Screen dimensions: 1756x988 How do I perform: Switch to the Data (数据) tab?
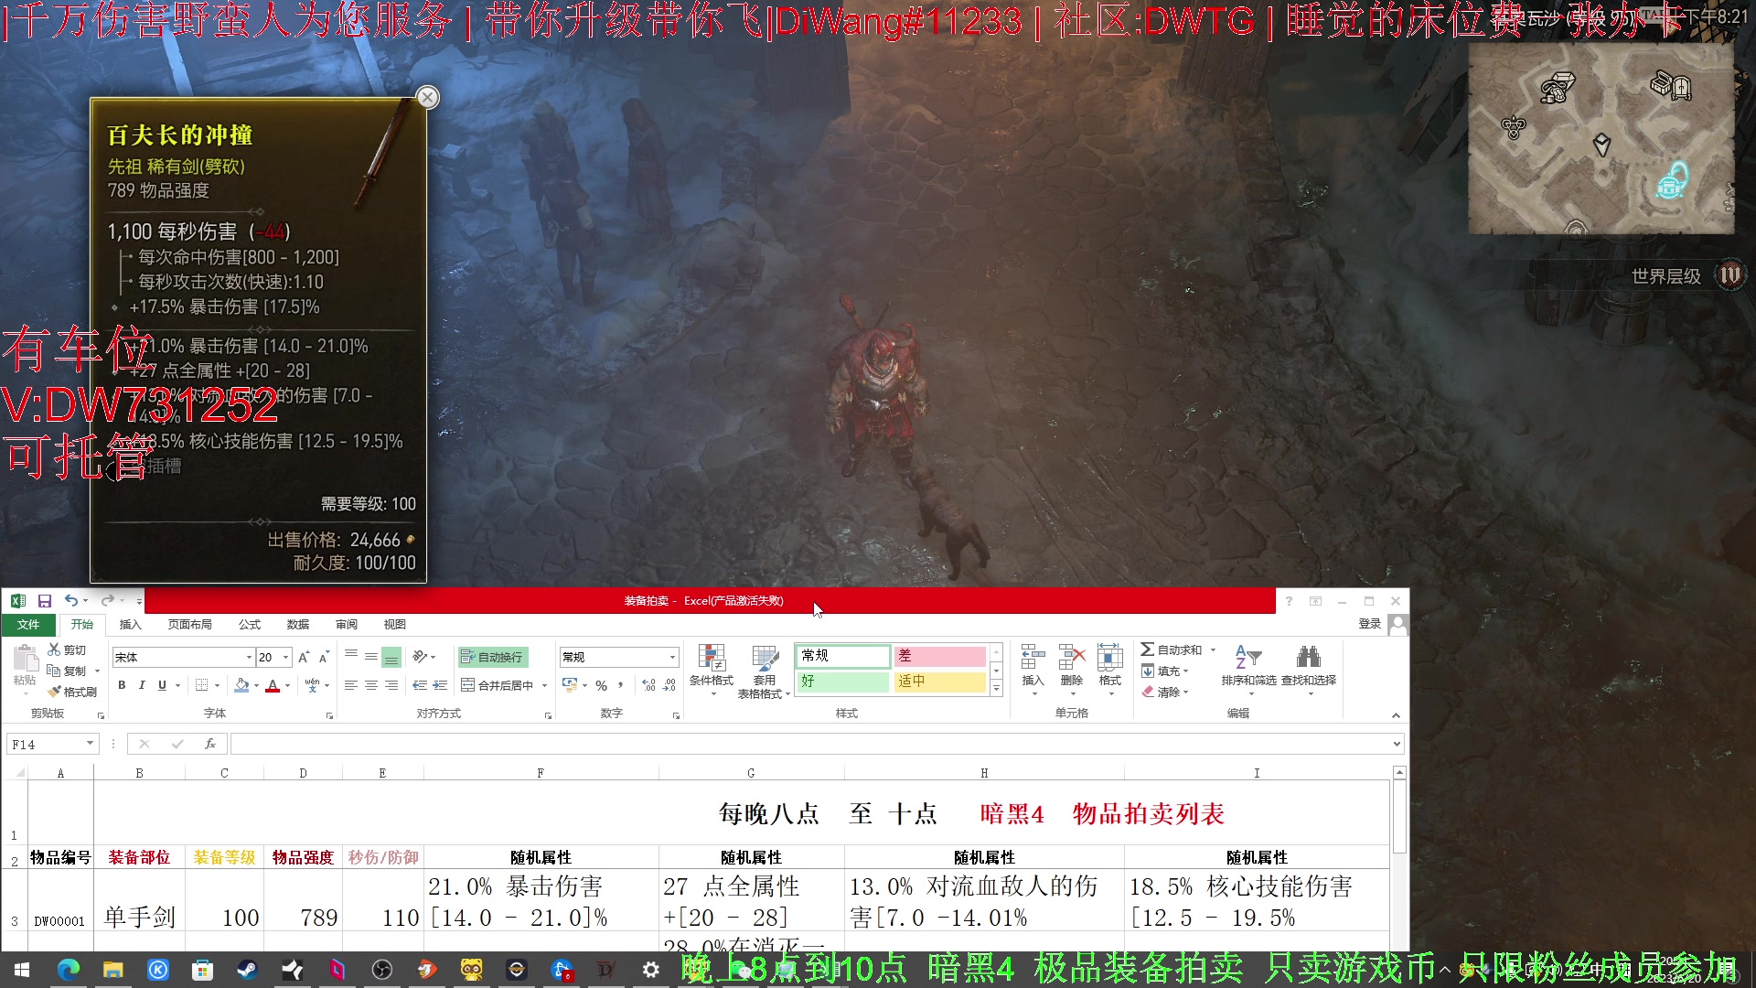click(x=298, y=624)
